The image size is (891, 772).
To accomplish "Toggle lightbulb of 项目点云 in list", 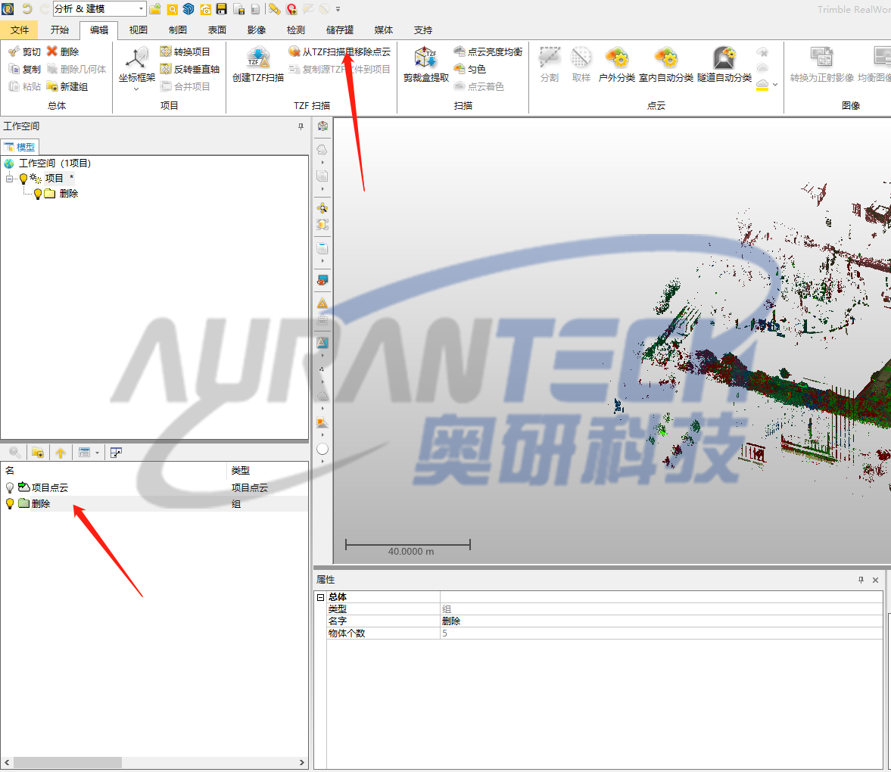I will [x=10, y=487].
